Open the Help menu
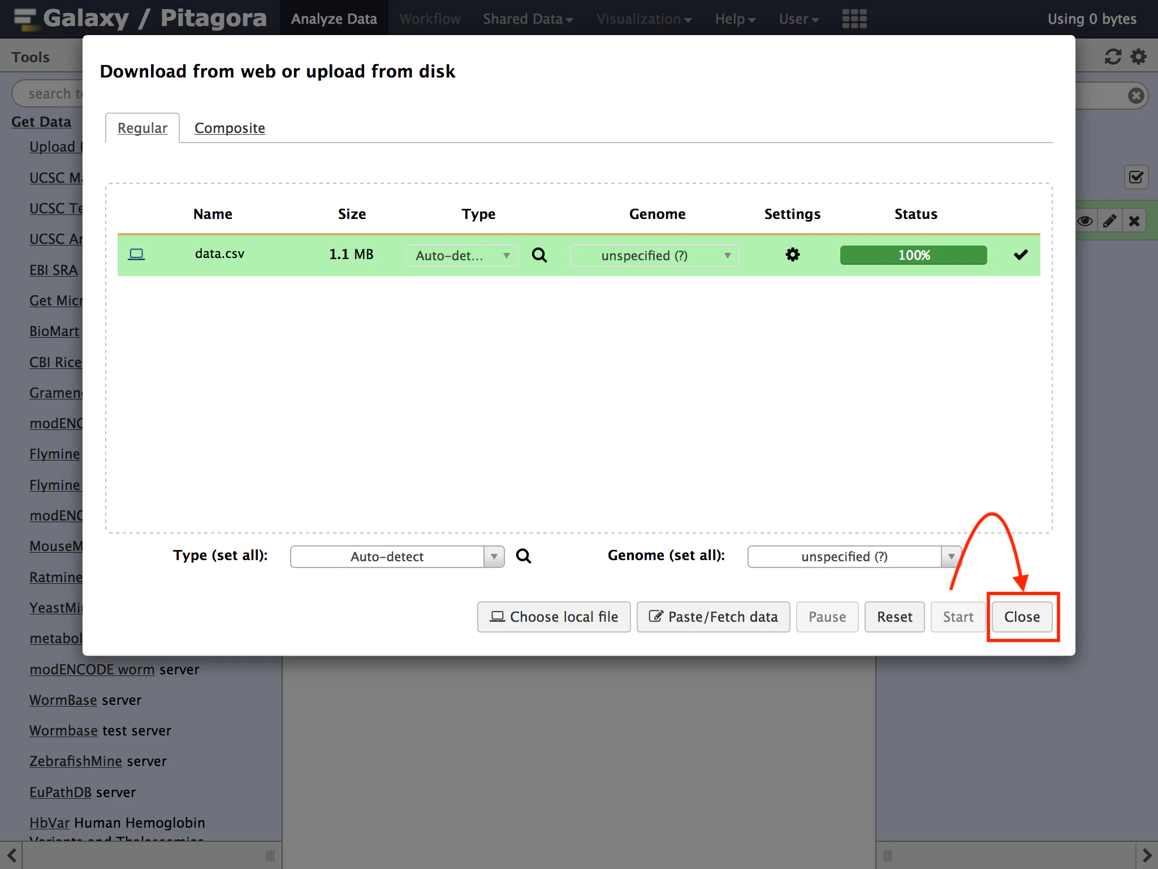The width and height of the screenshot is (1158, 869). click(x=735, y=19)
